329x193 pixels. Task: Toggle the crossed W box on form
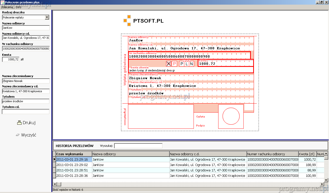pyautogui.click(x=169, y=64)
